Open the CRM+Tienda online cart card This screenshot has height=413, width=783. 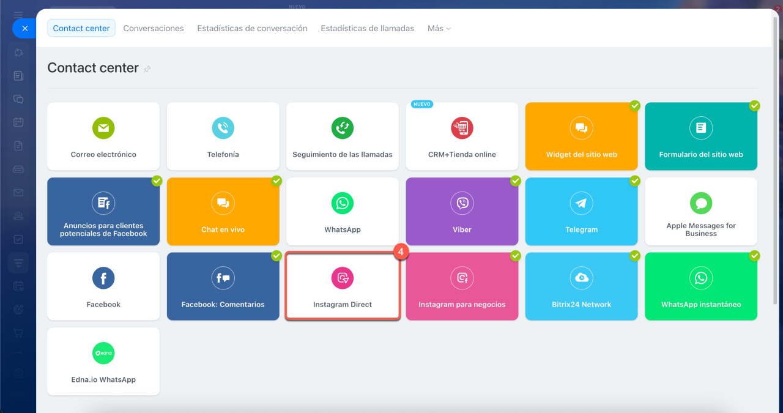point(462,136)
